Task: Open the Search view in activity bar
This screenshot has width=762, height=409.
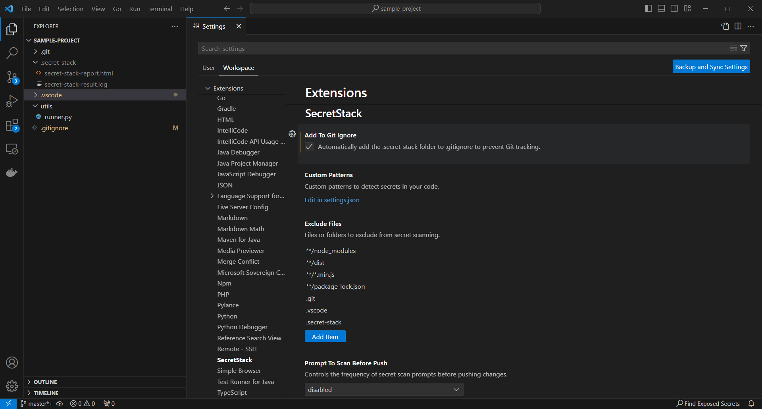Action: tap(12, 53)
